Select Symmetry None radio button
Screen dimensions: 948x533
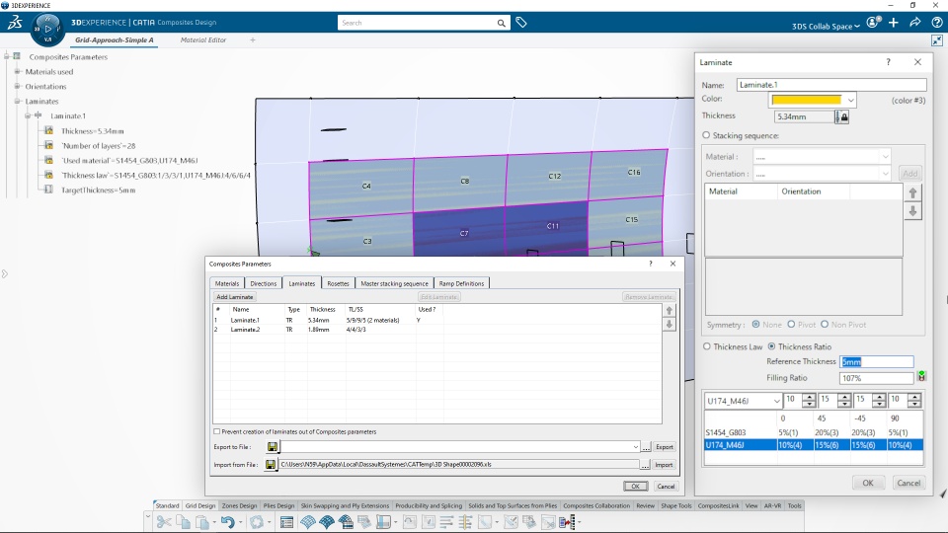click(x=755, y=325)
